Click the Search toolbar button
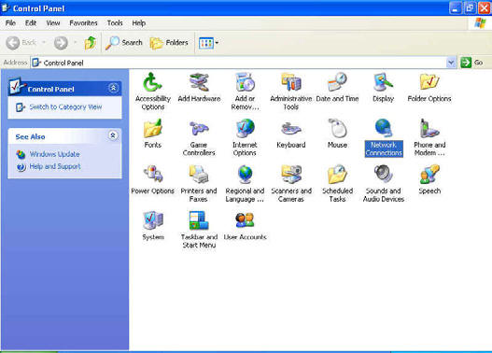 tap(124, 43)
